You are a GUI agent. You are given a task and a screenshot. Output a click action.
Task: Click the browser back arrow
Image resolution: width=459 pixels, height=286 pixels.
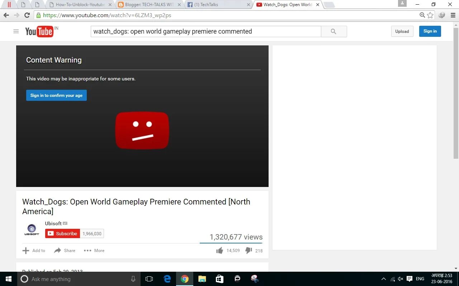[x=6, y=15]
